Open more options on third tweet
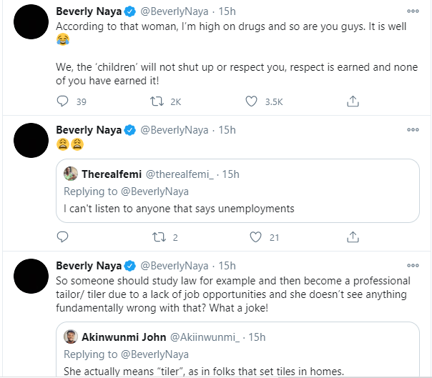The height and width of the screenshot is (378, 432). [413, 265]
